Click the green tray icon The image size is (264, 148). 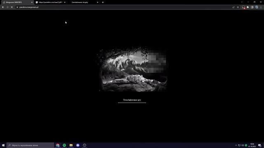(246, 145)
